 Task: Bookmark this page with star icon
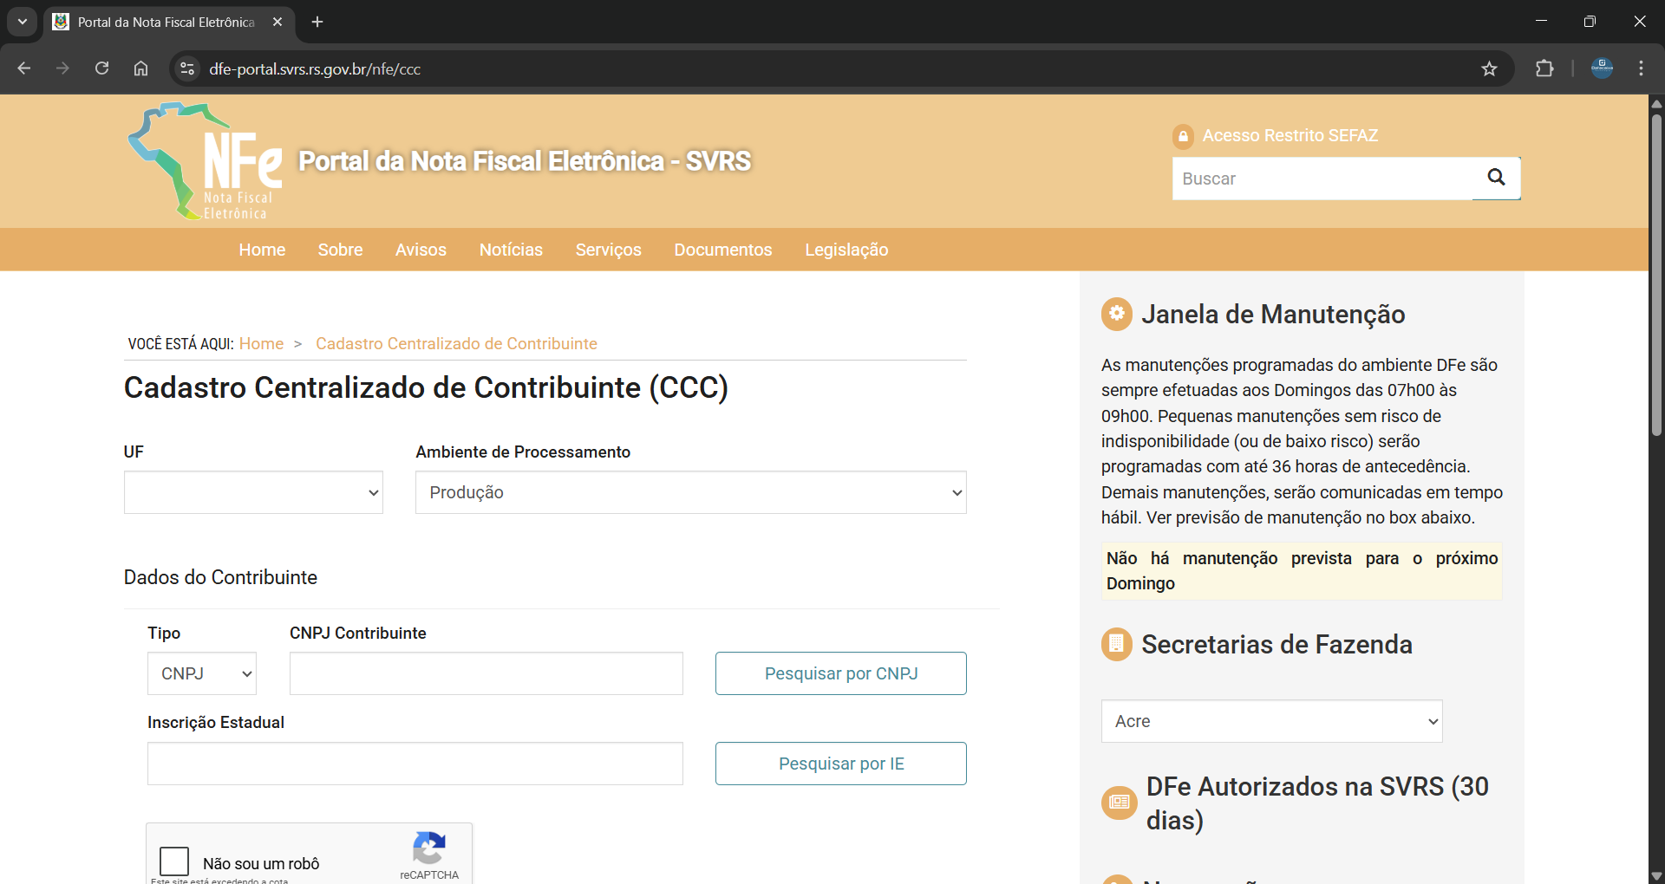coord(1489,69)
